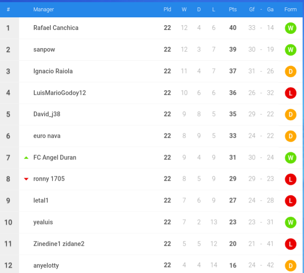The width and height of the screenshot is (304, 273).
Task: Click LuisMarioGodoy12's red L form badge
Action: pyautogui.click(x=291, y=93)
